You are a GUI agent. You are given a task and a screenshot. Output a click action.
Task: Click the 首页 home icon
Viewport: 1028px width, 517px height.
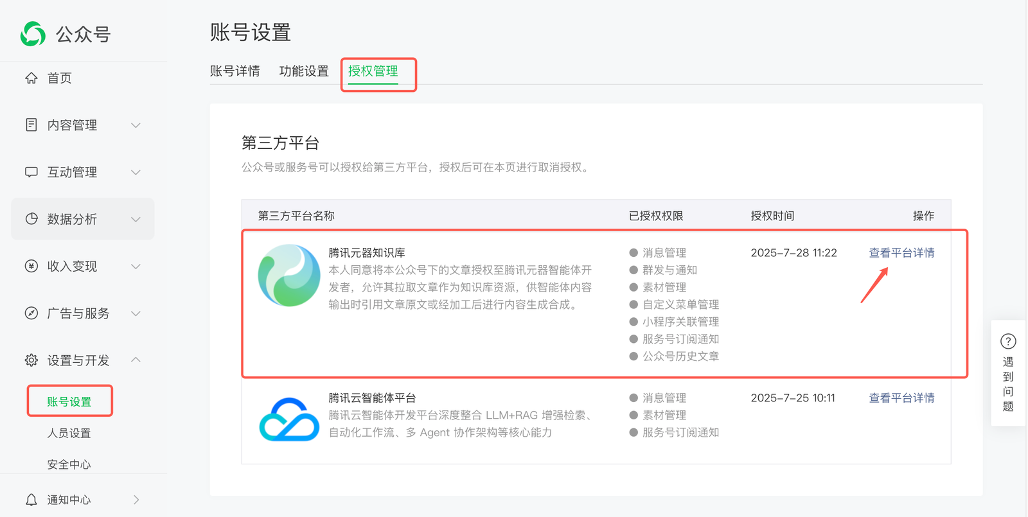pos(31,78)
